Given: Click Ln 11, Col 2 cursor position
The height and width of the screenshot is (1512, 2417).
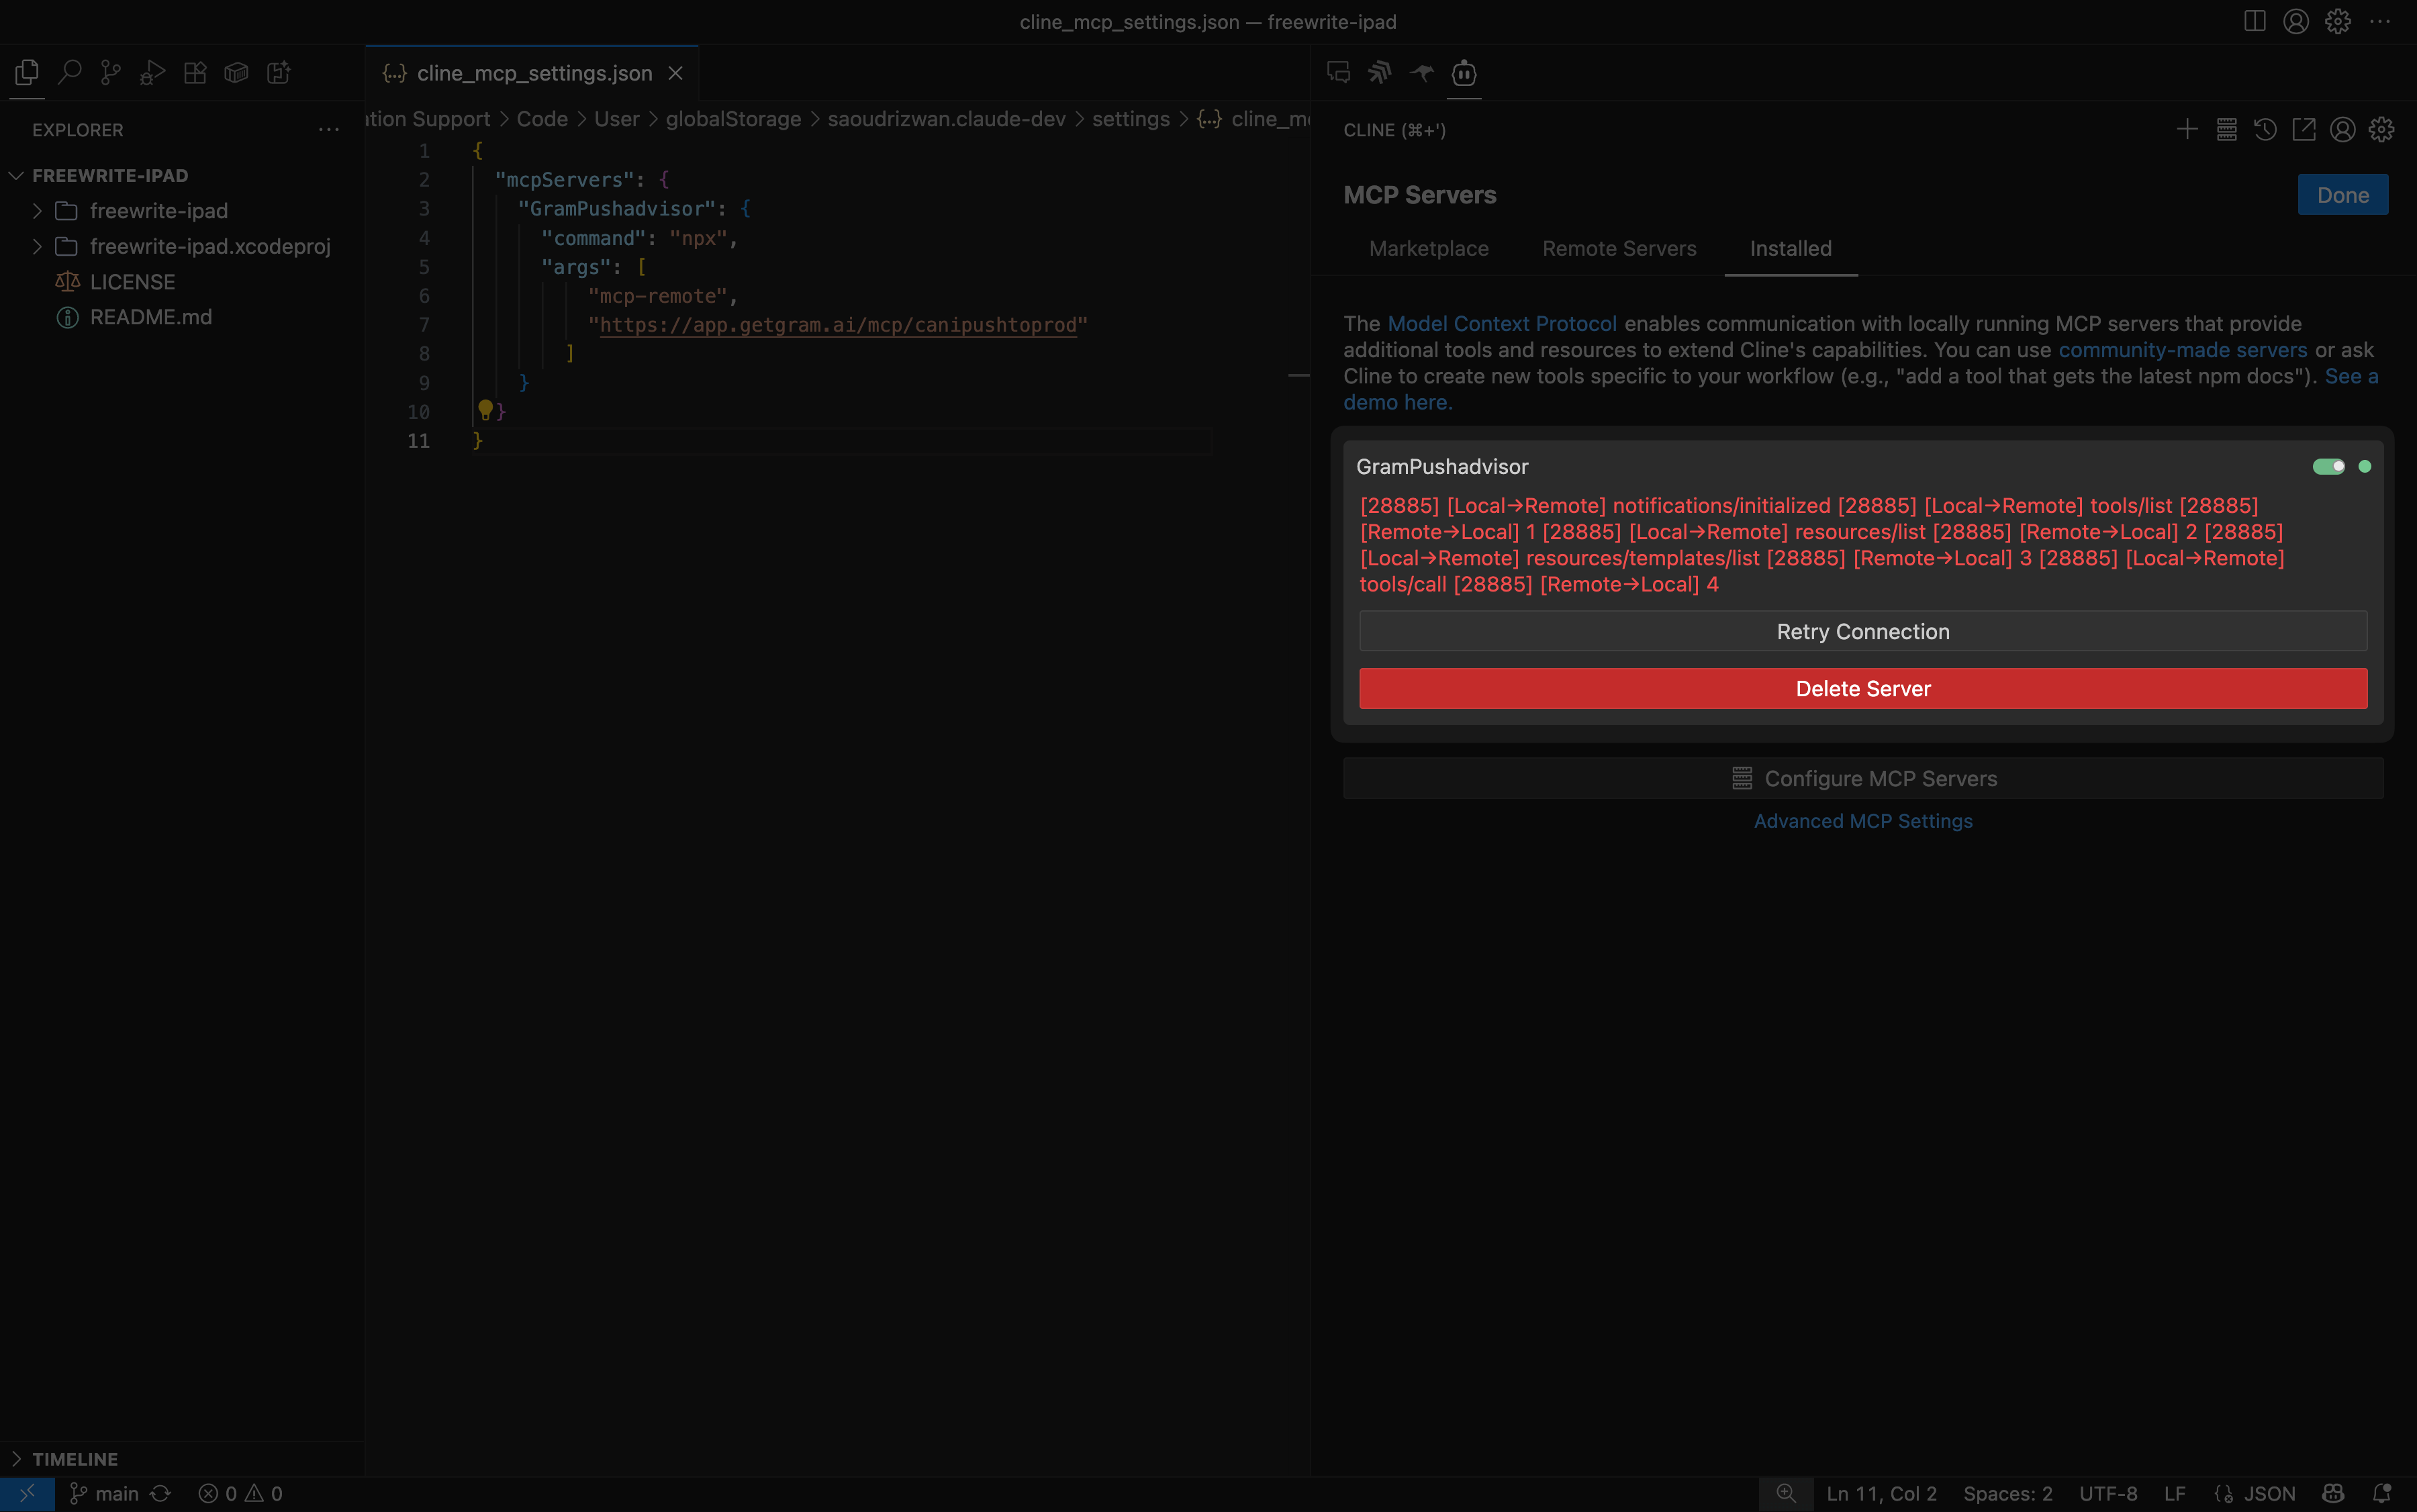Looking at the screenshot, I should point(1881,1493).
